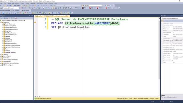This screenshot has height=103, width=183.
Task: Open the SQL Prompt menu
Action: tap(40, 3)
